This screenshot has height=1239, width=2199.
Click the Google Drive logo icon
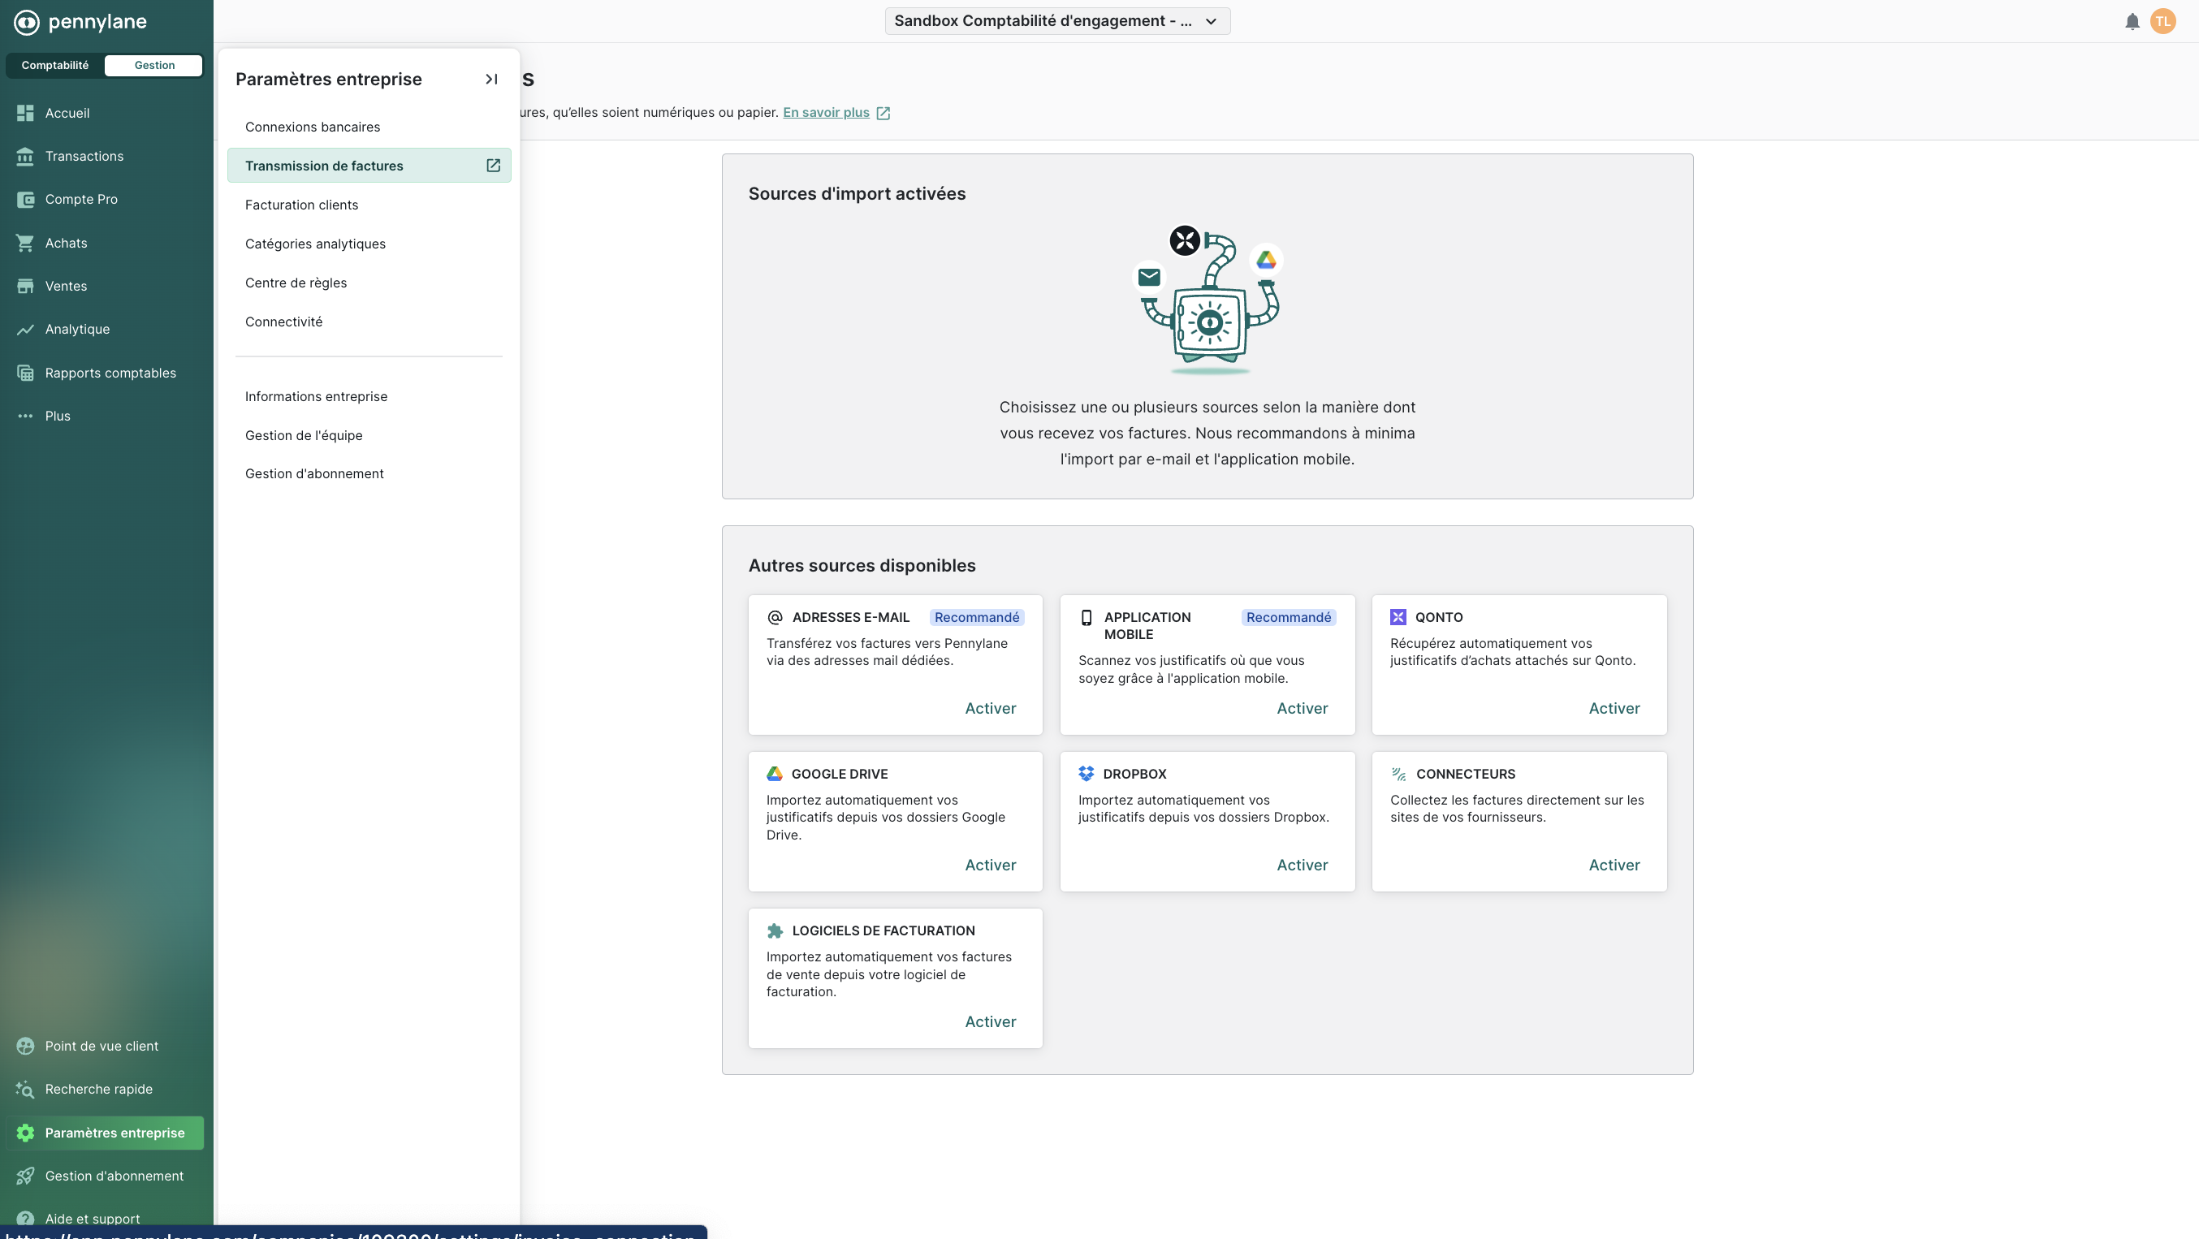pyautogui.click(x=774, y=774)
